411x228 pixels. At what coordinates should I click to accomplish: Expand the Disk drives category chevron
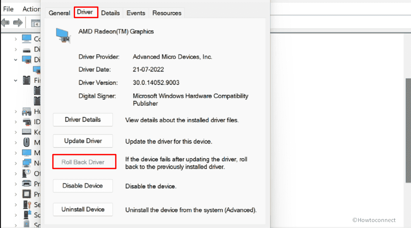click(x=15, y=50)
